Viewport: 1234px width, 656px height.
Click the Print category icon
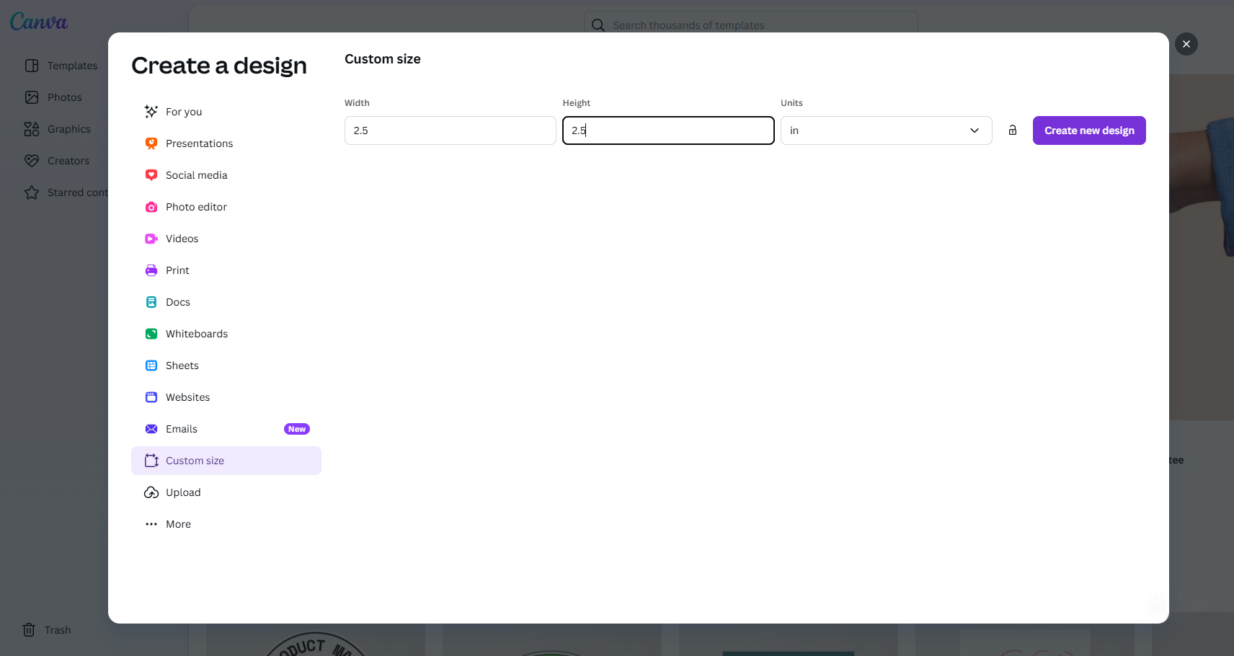151,270
